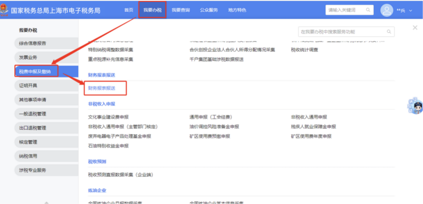Select the 我要办税 top menu

point(152,10)
